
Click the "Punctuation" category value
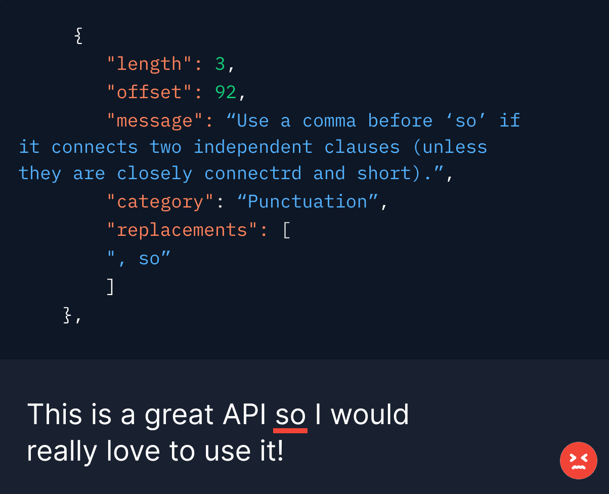click(x=308, y=201)
